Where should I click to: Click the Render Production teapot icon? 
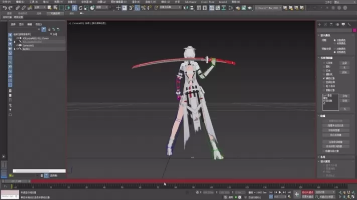tap(250, 8)
